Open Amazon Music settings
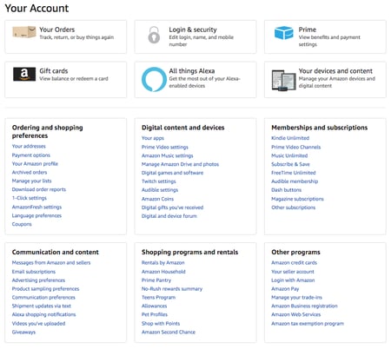The width and height of the screenshot is (391, 349). click(x=167, y=155)
